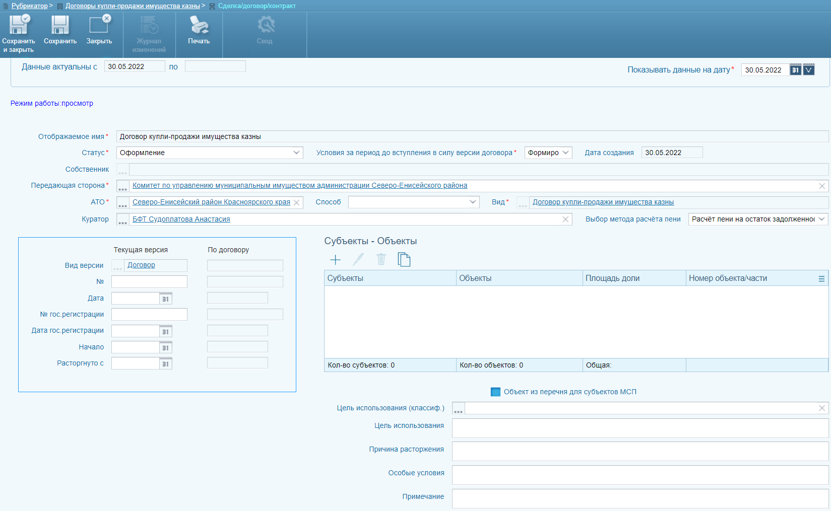Click the № input in Текущая версия

149,281
